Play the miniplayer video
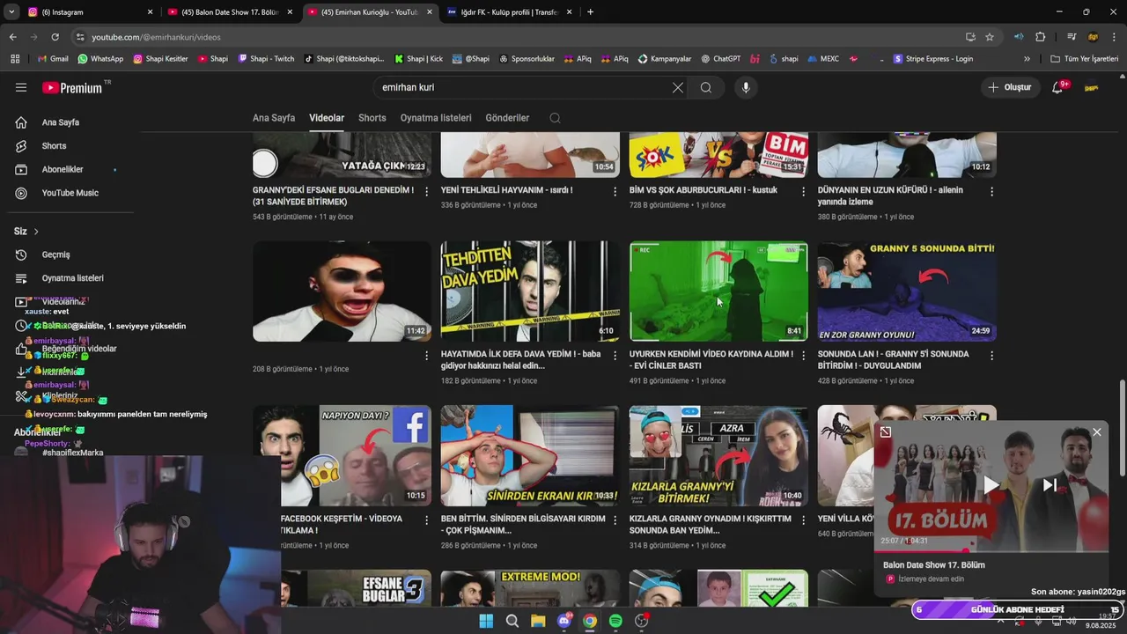The height and width of the screenshot is (634, 1127). pyautogui.click(x=991, y=485)
